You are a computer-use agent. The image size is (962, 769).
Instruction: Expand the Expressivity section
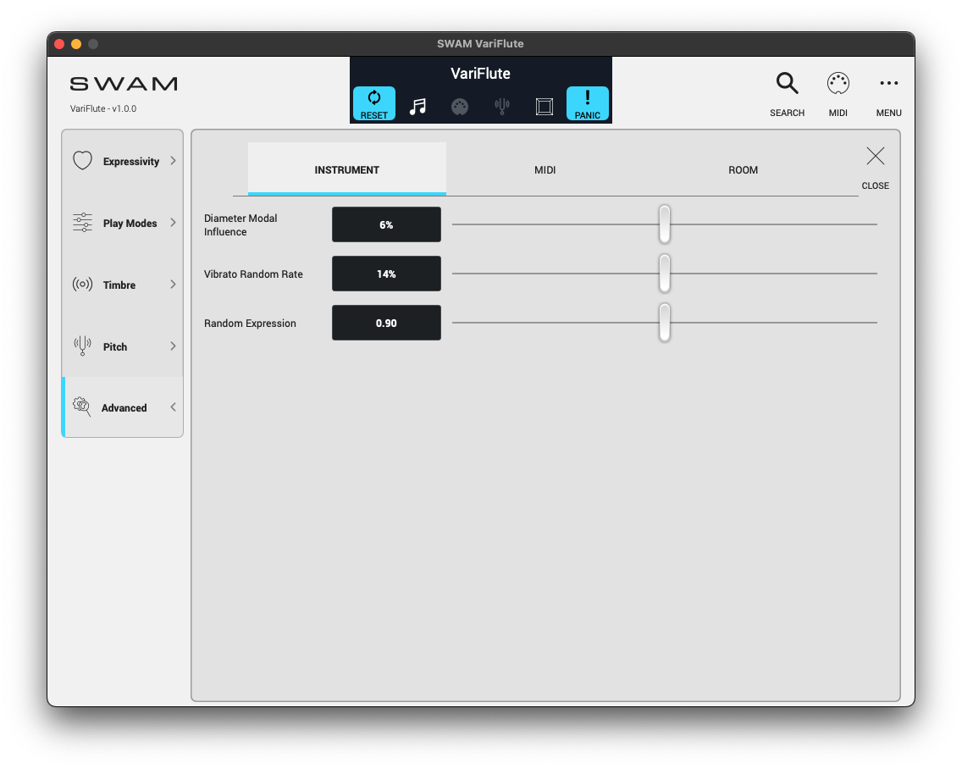[123, 161]
